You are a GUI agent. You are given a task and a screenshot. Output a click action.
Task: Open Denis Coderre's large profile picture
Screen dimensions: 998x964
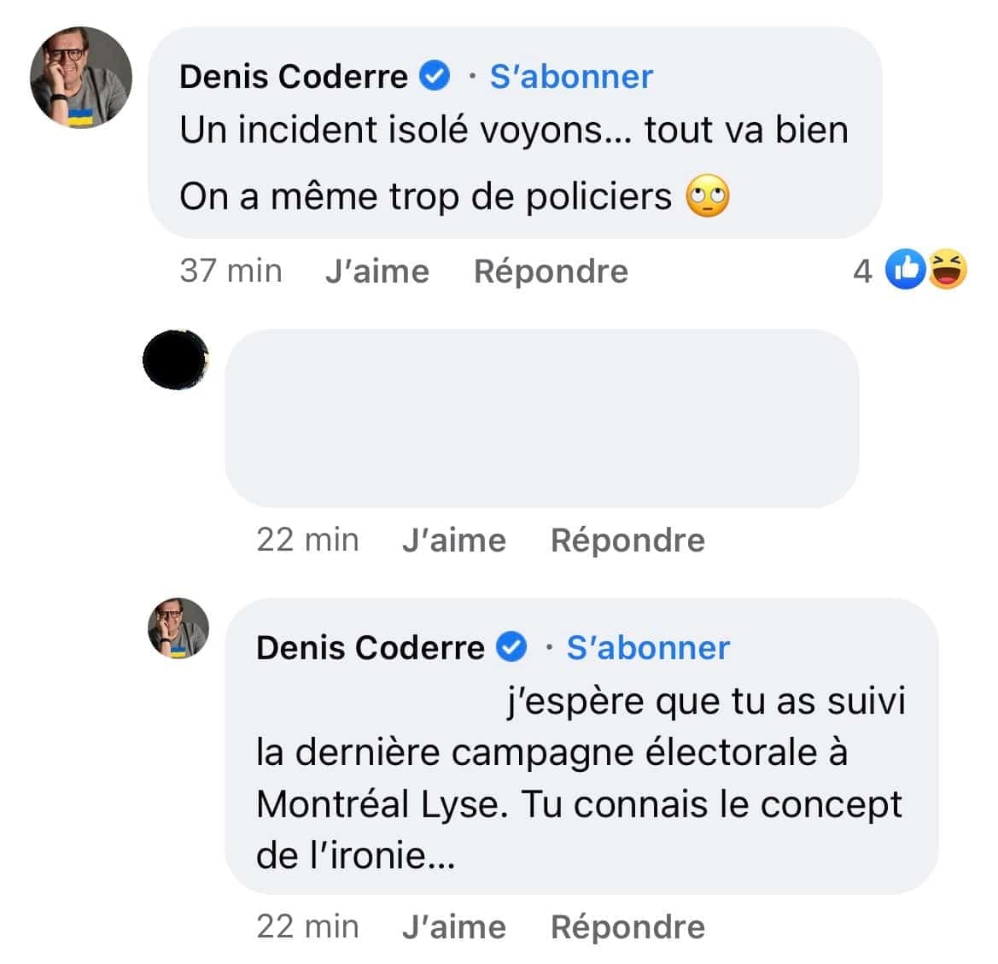point(81,78)
